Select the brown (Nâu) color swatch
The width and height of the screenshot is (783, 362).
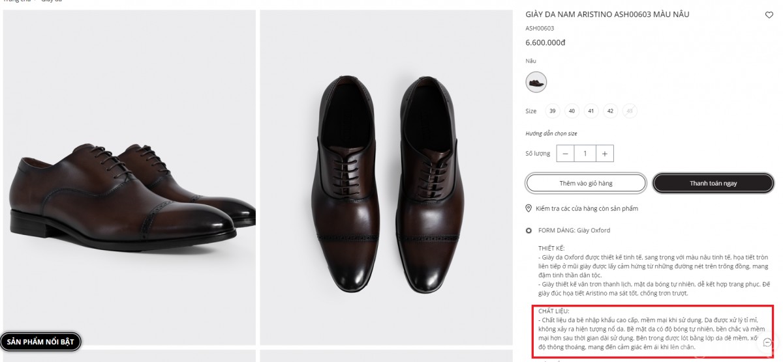pyautogui.click(x=536, y=82)
